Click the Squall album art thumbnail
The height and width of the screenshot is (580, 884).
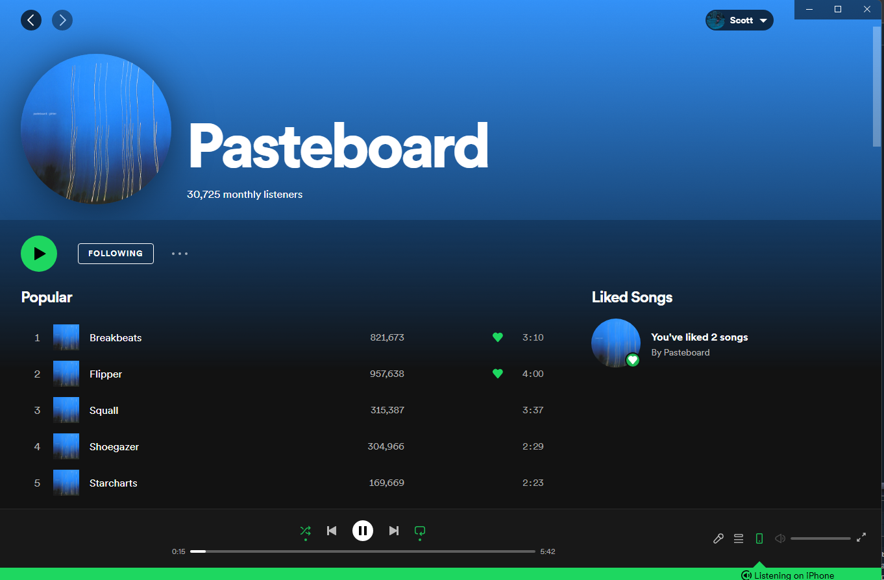[66, 410]
